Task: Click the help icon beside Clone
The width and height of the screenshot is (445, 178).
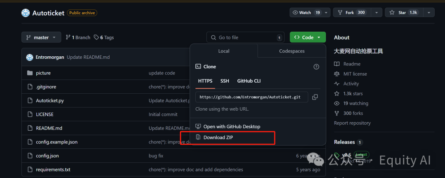Action: 316,67
